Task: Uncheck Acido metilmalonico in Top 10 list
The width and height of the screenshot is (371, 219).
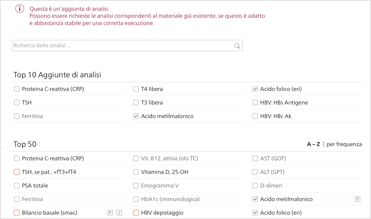Action: 136,116
